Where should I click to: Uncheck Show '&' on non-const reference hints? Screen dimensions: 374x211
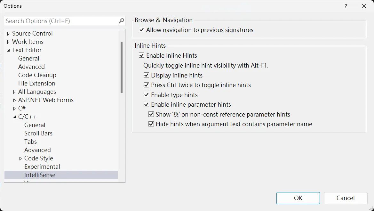[x=151, y=115]
